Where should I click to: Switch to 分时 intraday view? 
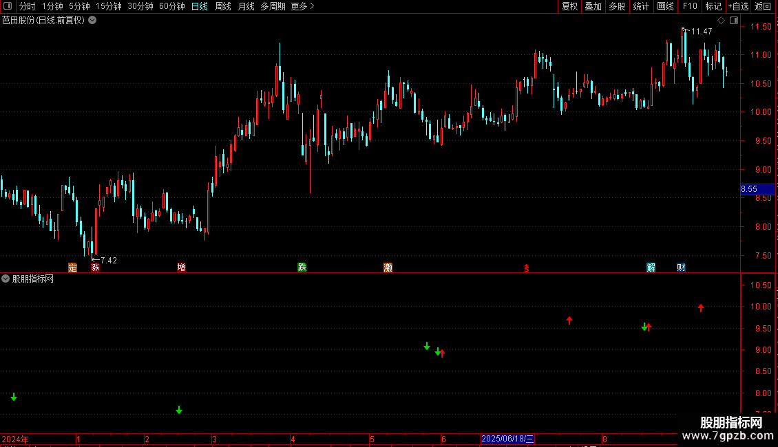pyautogui.click(x=27, y=6)
